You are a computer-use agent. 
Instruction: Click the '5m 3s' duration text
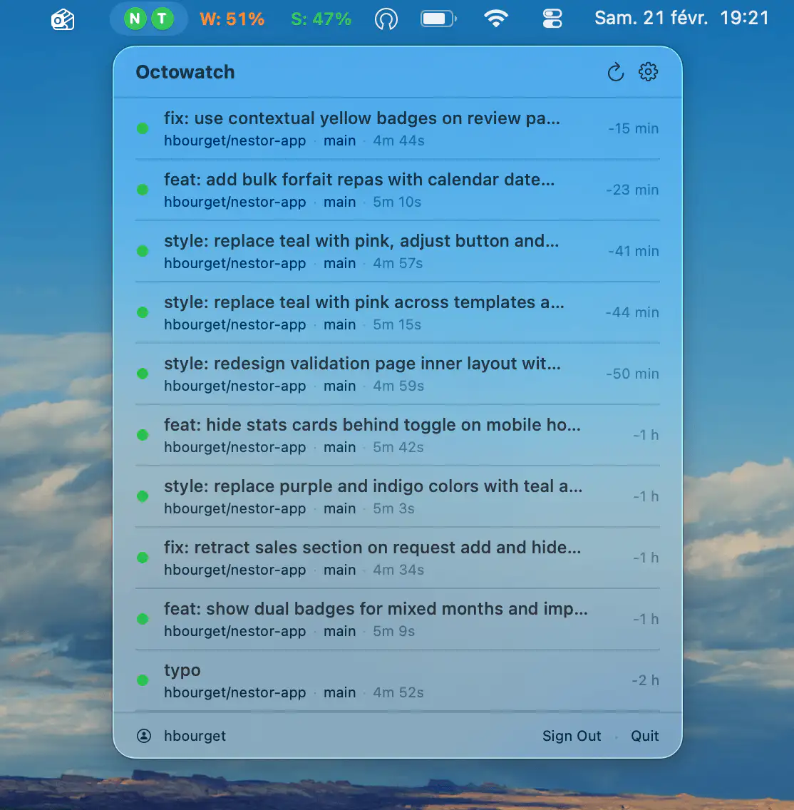coord(393,509)
